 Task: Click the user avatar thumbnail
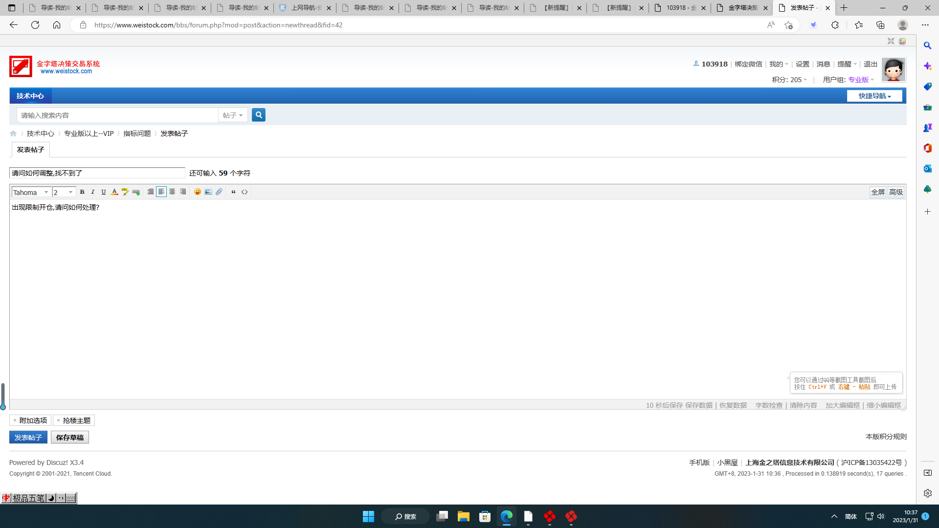(894, 69)
